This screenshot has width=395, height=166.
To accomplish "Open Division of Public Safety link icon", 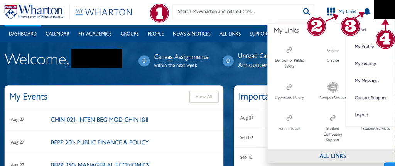I will [289, 51].
